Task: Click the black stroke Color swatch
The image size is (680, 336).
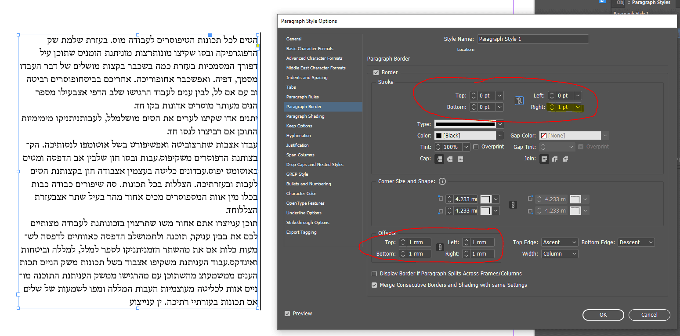Action: (x=439, y=136)
